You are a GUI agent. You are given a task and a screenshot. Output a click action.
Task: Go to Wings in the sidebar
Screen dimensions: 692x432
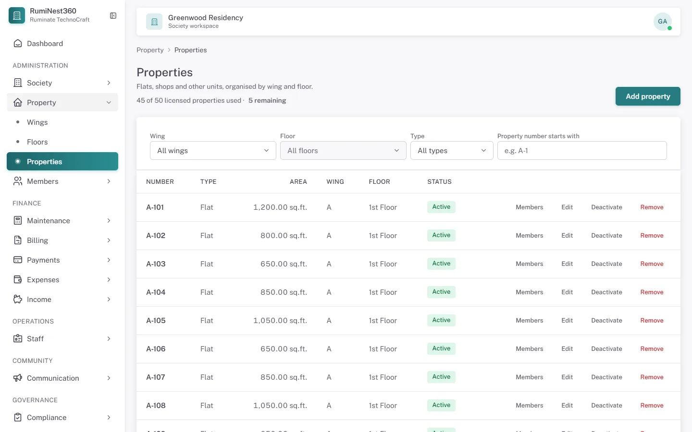pos(62,122)
